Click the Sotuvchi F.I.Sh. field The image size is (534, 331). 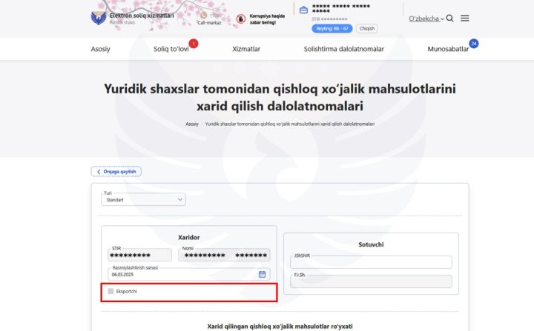(x=372, y=281)
